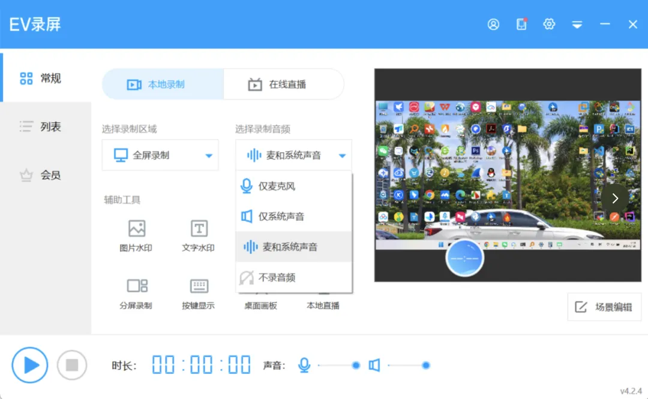Open the settings gear icon
Image resolution: width=648 pixels, height=399 pixels.
click(x=549, y=24)
